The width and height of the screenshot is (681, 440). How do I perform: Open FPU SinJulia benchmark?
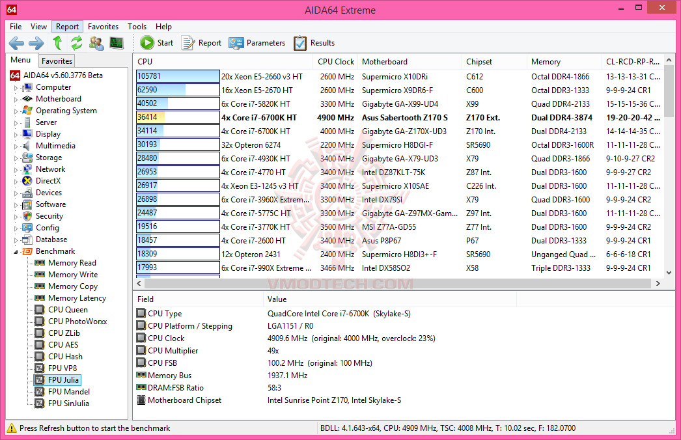coord(68,404)
